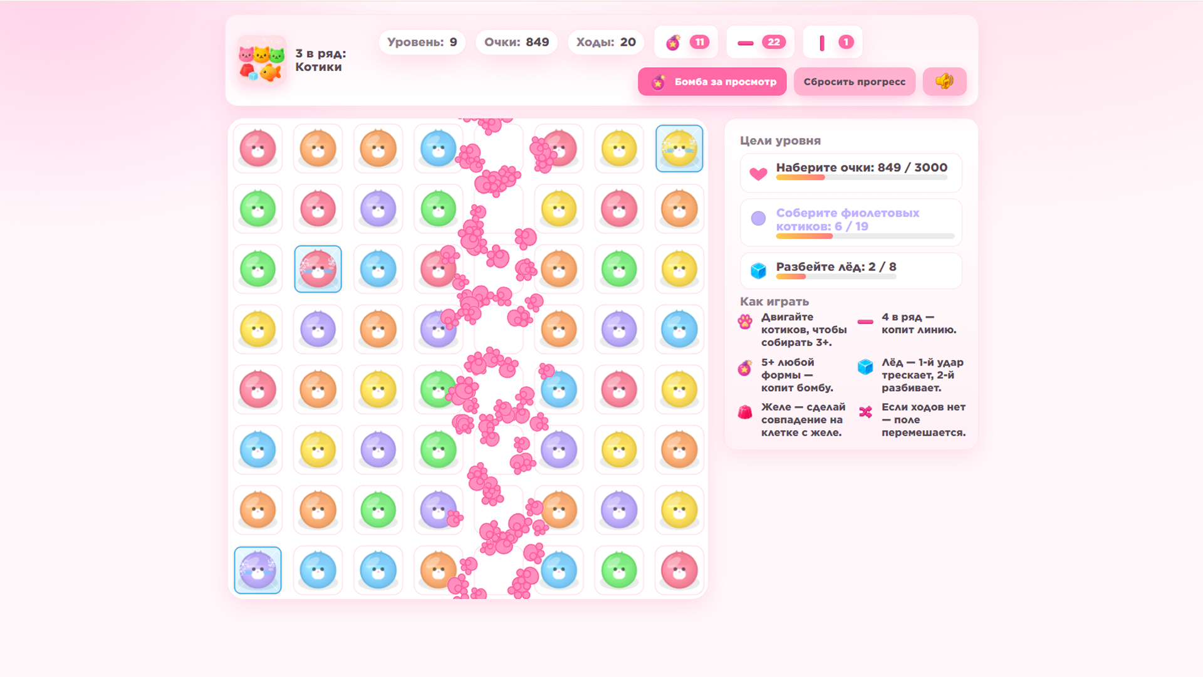Image resolution: width=1203 pixels, height=677 pixels.
Task: Click the blue cat in the top row
Action: tap(438, 149)
